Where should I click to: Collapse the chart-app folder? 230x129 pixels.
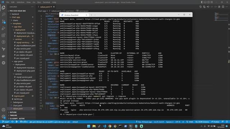(x=16, y=17)
